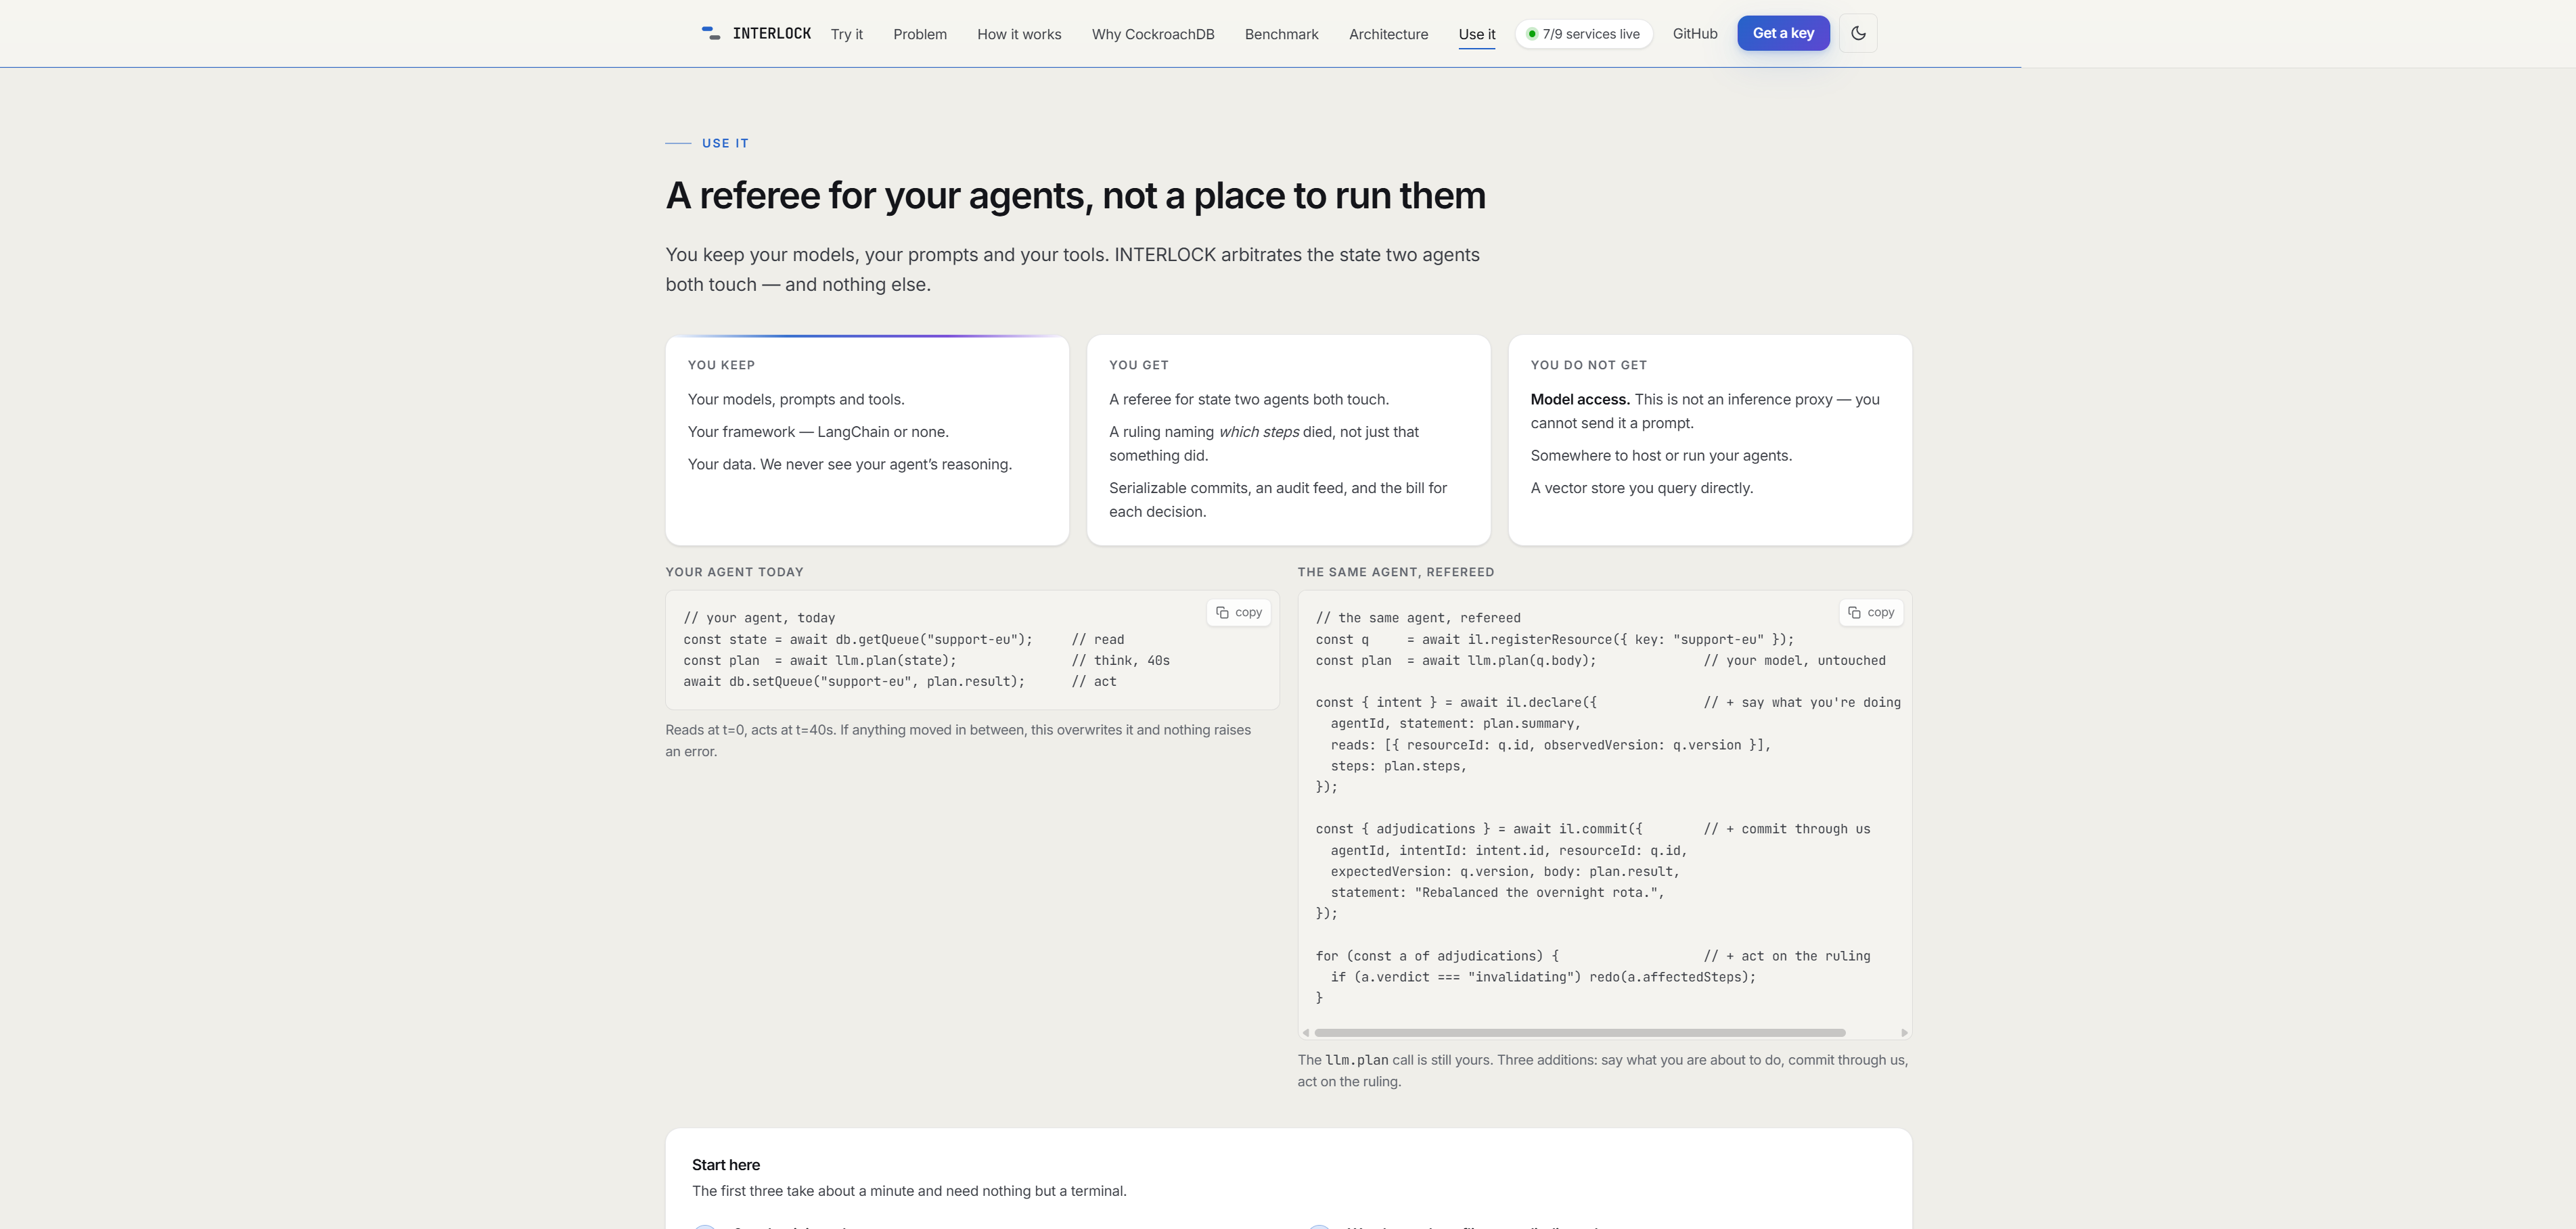This screenshot has width=2576, height=1229.
Task: Click the code scrollbar left arrow
Action: [1306, 1032]
